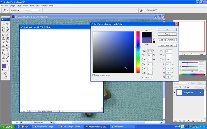
Task: Select the Crop tool
Action: 3,31
